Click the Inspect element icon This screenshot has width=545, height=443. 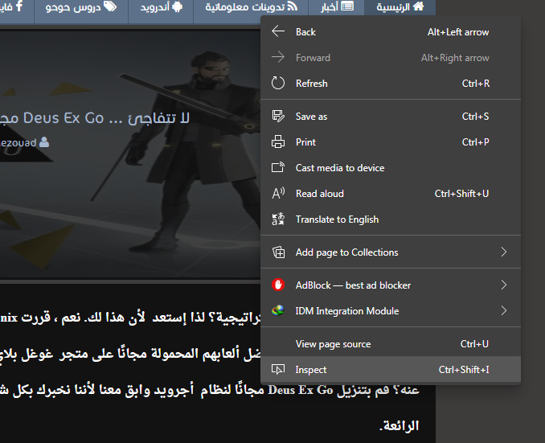[279, 370]
